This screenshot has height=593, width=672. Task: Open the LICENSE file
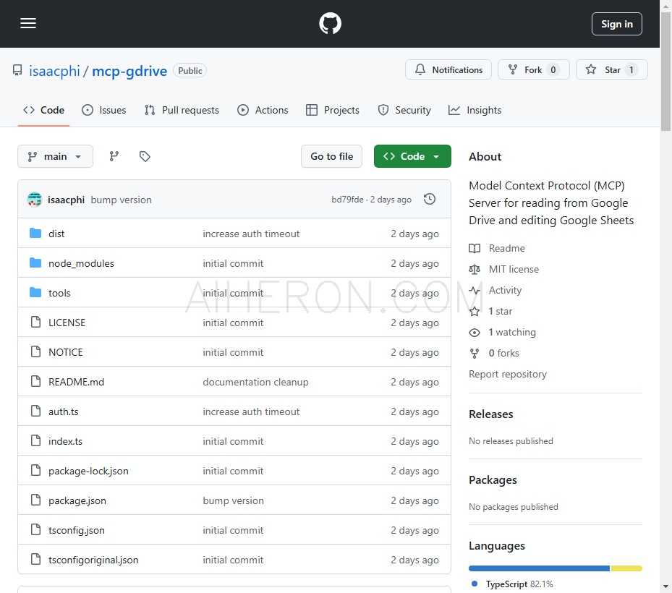(67, 323)
